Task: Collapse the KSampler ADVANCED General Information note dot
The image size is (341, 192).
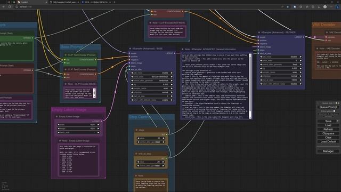Action: coord(182,49)
